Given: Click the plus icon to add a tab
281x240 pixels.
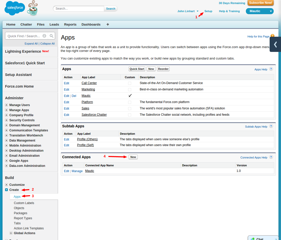Looking at the screenshot, I should (107, 24).
